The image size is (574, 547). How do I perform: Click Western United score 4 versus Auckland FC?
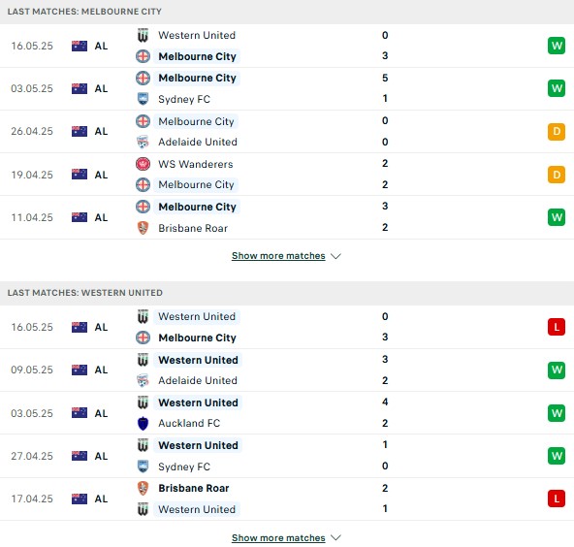coord(385,402)
